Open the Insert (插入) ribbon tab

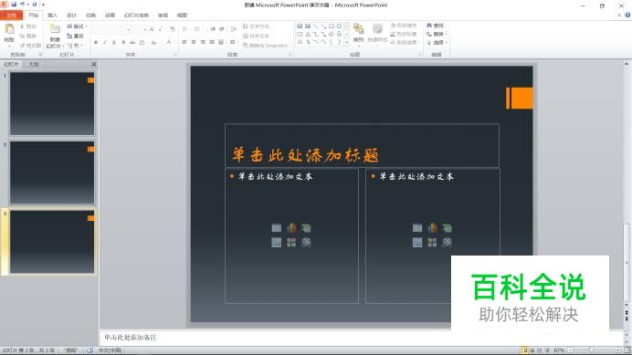point(52,16)
